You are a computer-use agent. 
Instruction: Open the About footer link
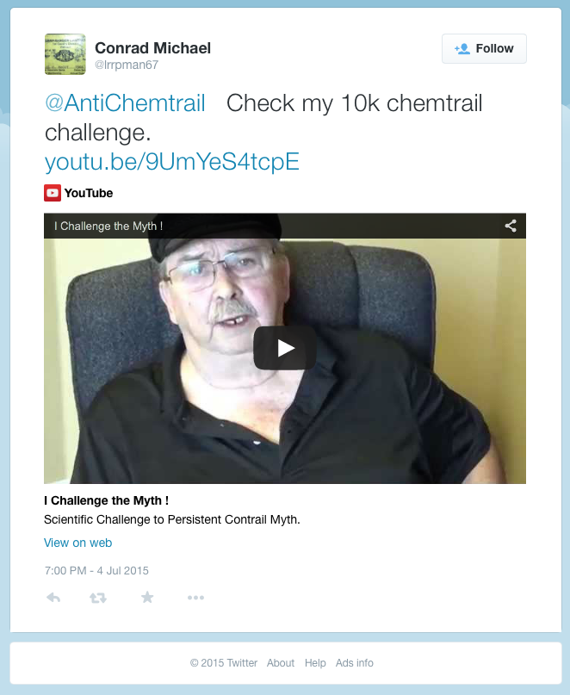point(281,662)
